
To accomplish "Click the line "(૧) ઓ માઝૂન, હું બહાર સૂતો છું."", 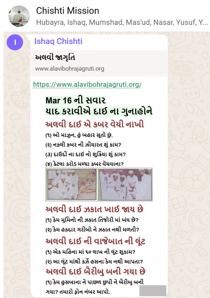I will click(79, 135).
